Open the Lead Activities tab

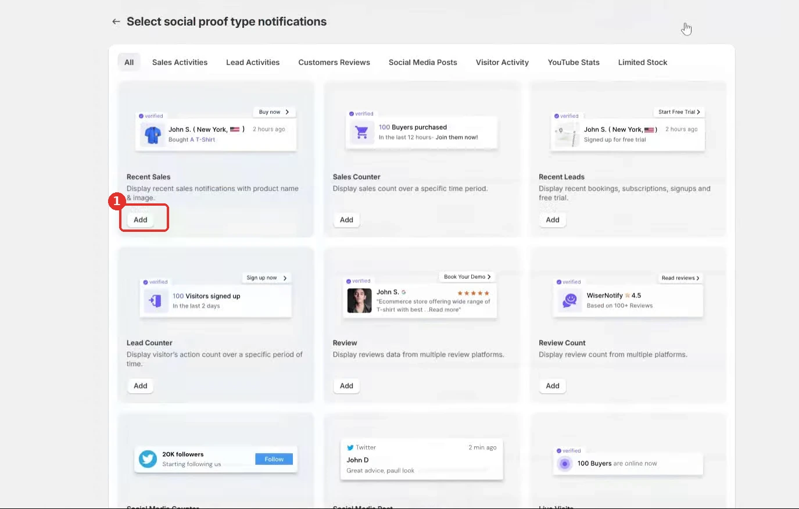253,62
